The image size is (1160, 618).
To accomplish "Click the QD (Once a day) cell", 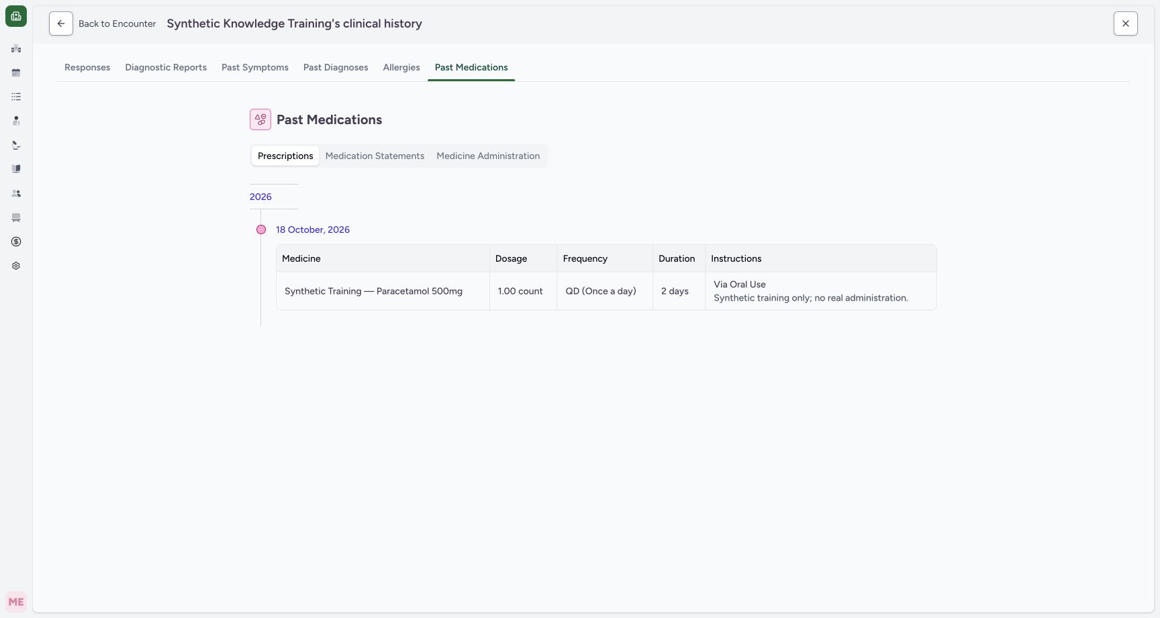I will (605, 291).
